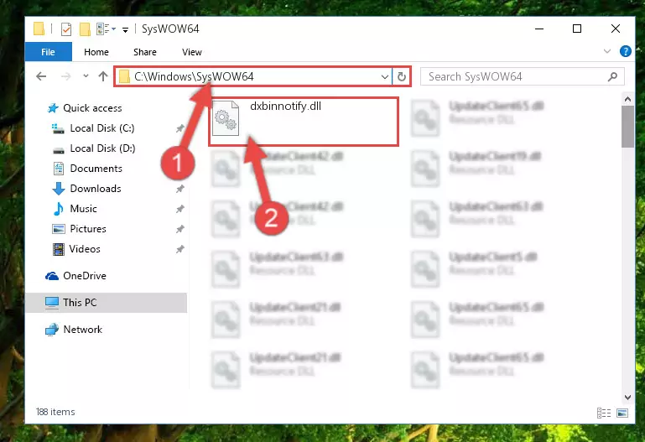645x442 pixels.
Task: Click the Properties quick access toolbar icon
Action: tap(65, 29)
